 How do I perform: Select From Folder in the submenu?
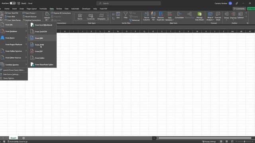(42, 58)
